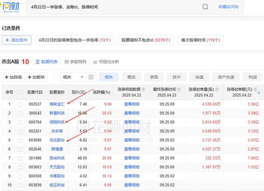Screen dimensions: 264x191
Task: Click the 添加条件 button
Action: point(16,40)
